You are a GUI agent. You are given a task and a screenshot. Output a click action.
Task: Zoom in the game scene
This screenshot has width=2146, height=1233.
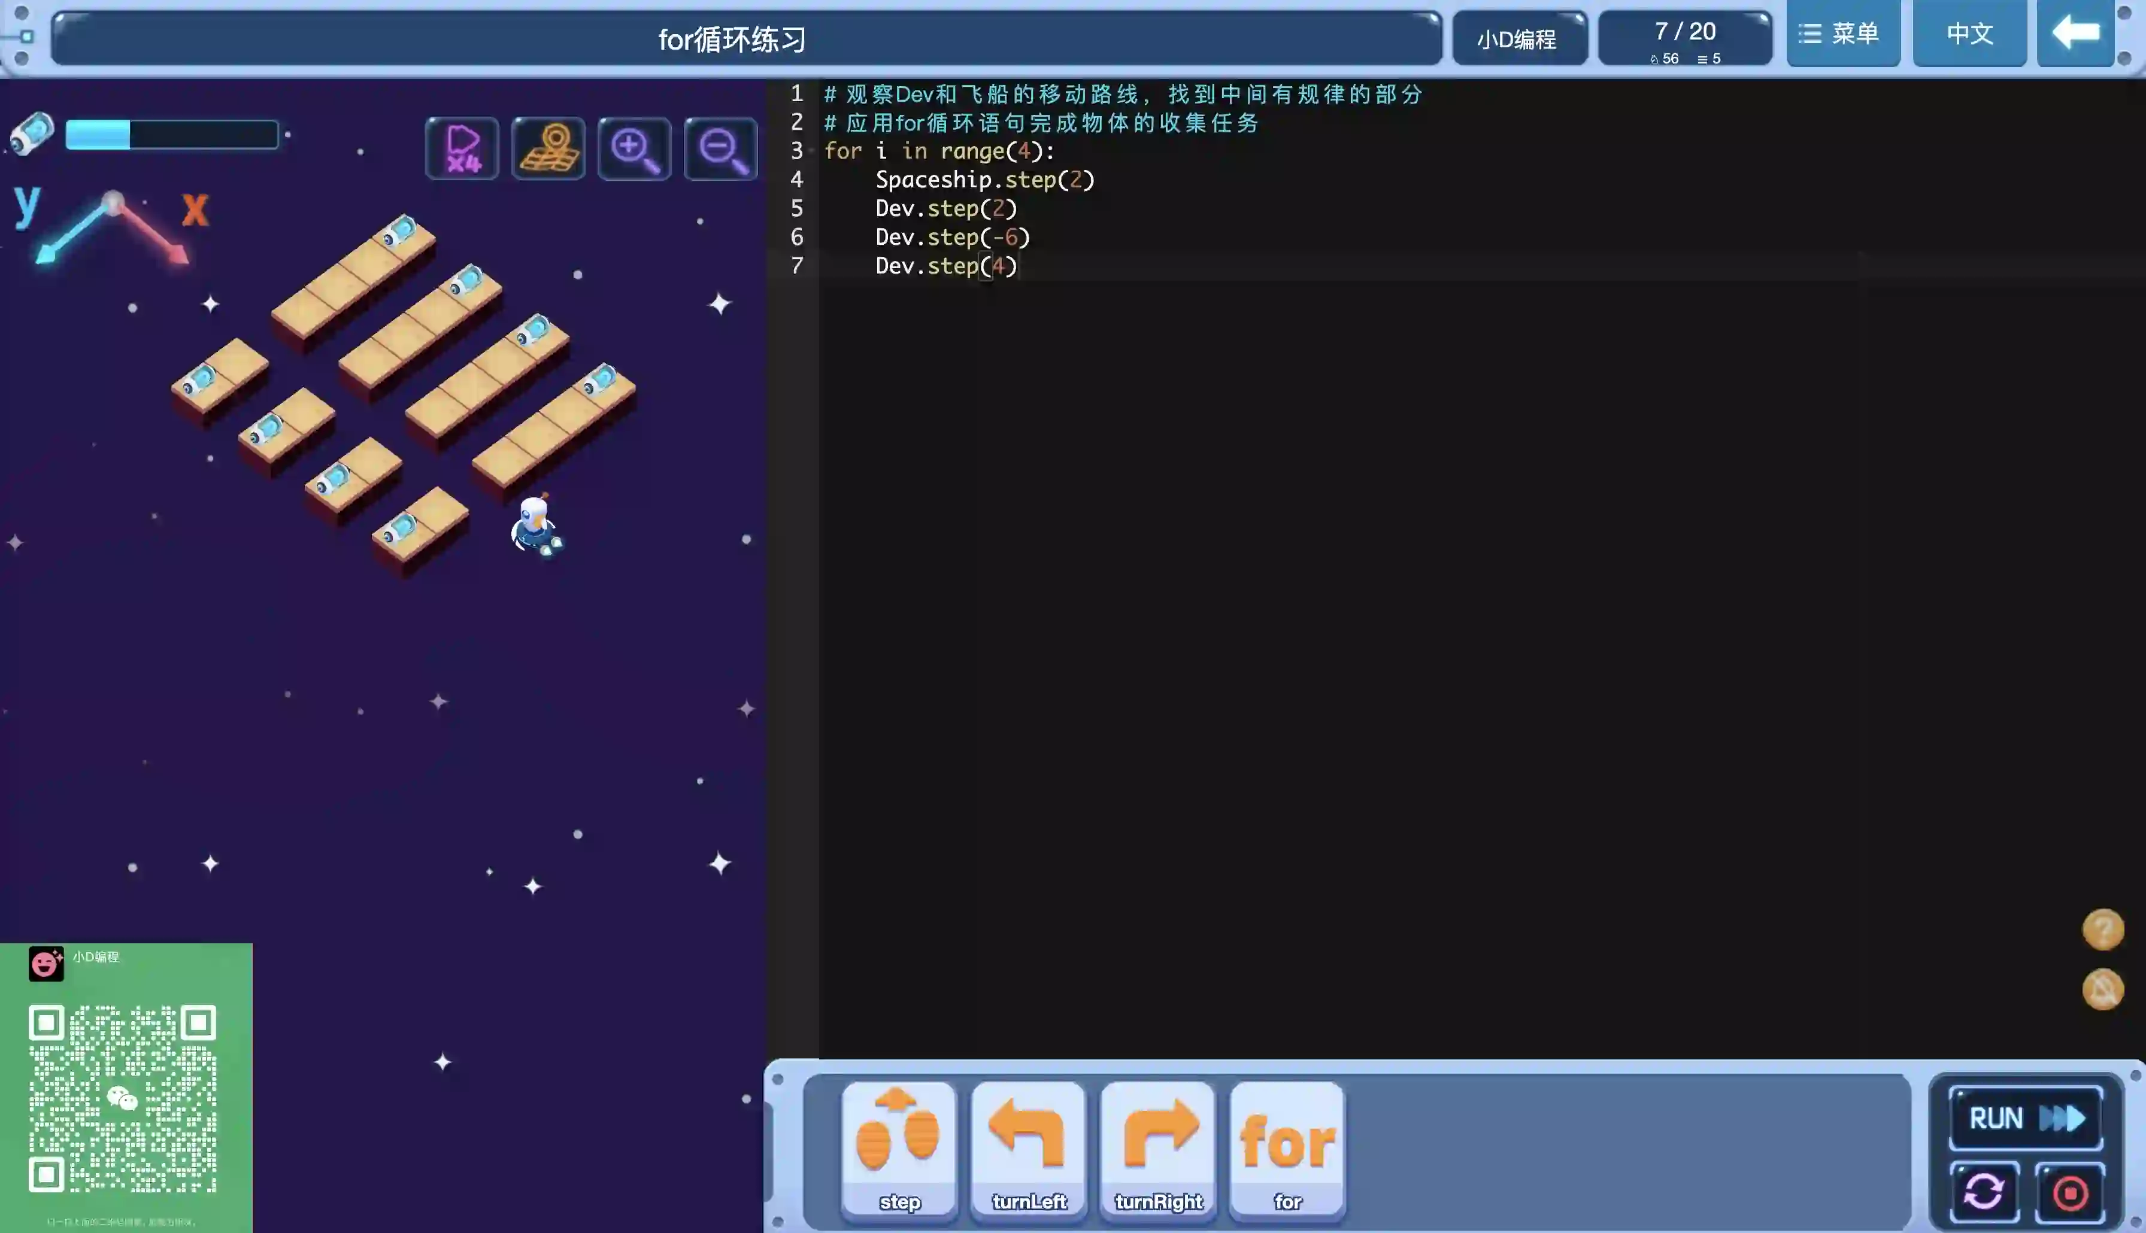click(634, 149)
